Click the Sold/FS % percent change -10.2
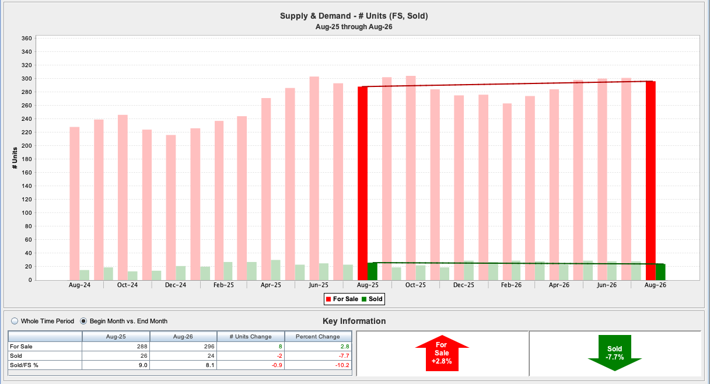710x384 pixels. pyautogui.click(x=318, y=365)
